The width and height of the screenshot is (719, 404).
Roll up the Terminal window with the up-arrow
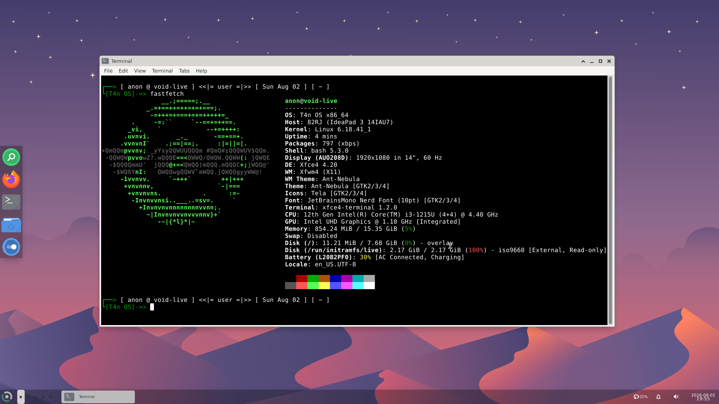coord(583,61)
